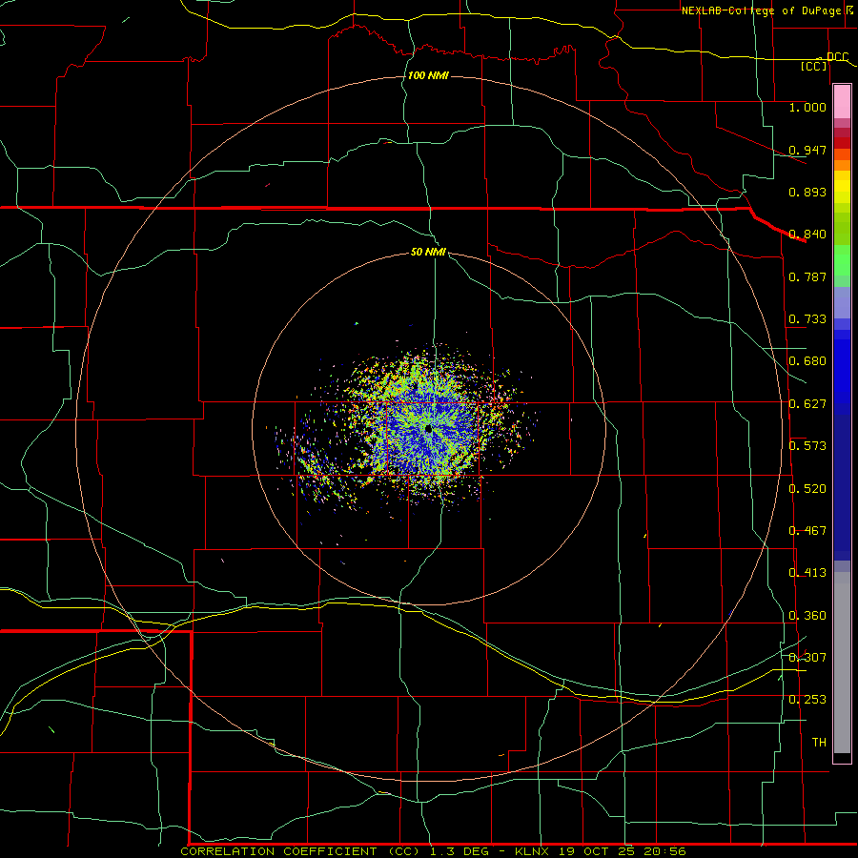
Task: Click the 100 NMI range ring label
Action: click(428, 75)
